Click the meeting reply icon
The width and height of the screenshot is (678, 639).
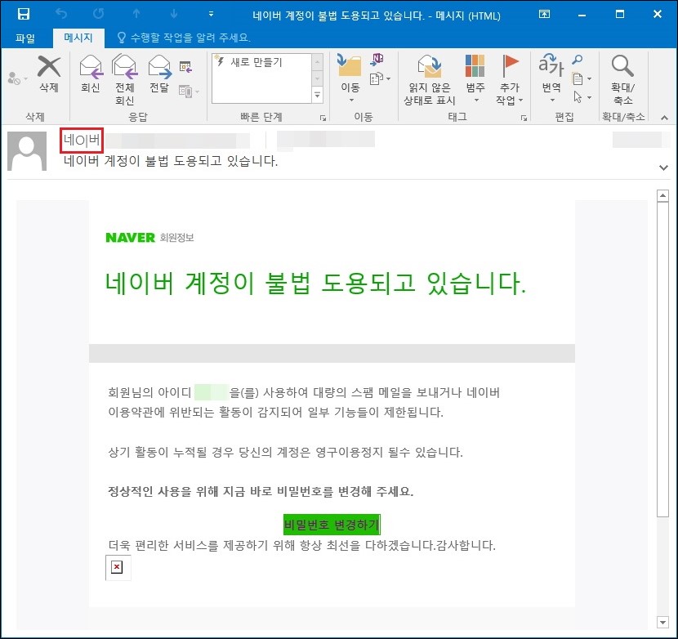click(186, 67)
